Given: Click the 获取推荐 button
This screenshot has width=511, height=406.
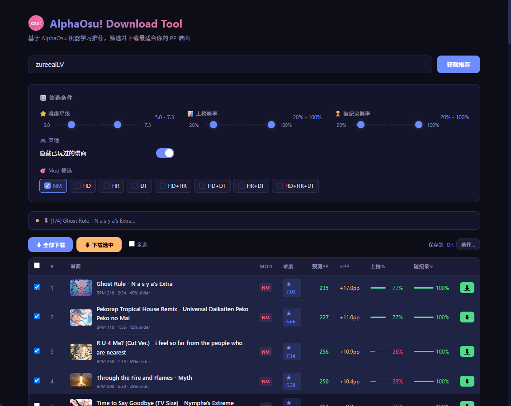Looking at the screenshot, I should [x=458, y=65].
